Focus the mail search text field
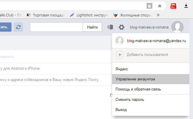 [56, 27]
